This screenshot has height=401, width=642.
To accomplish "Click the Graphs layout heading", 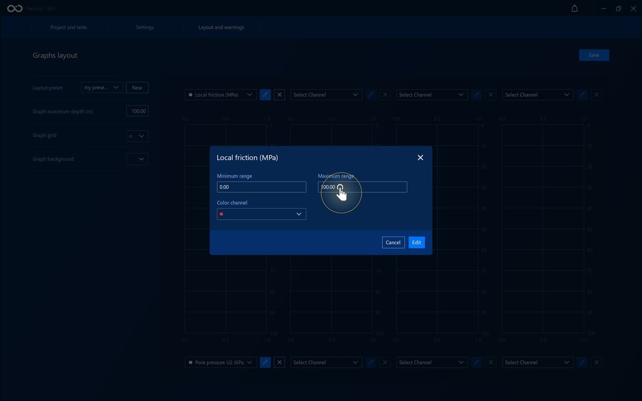I will pyautogui.click(x=55, y=56).
